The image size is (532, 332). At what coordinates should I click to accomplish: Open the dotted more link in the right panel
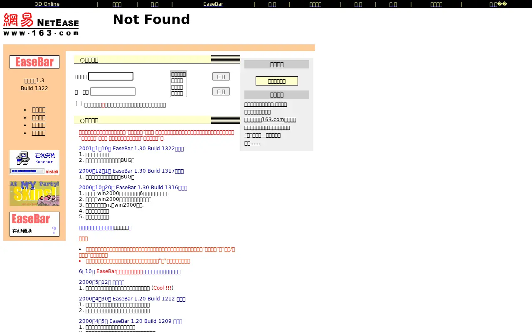[252, 143]
